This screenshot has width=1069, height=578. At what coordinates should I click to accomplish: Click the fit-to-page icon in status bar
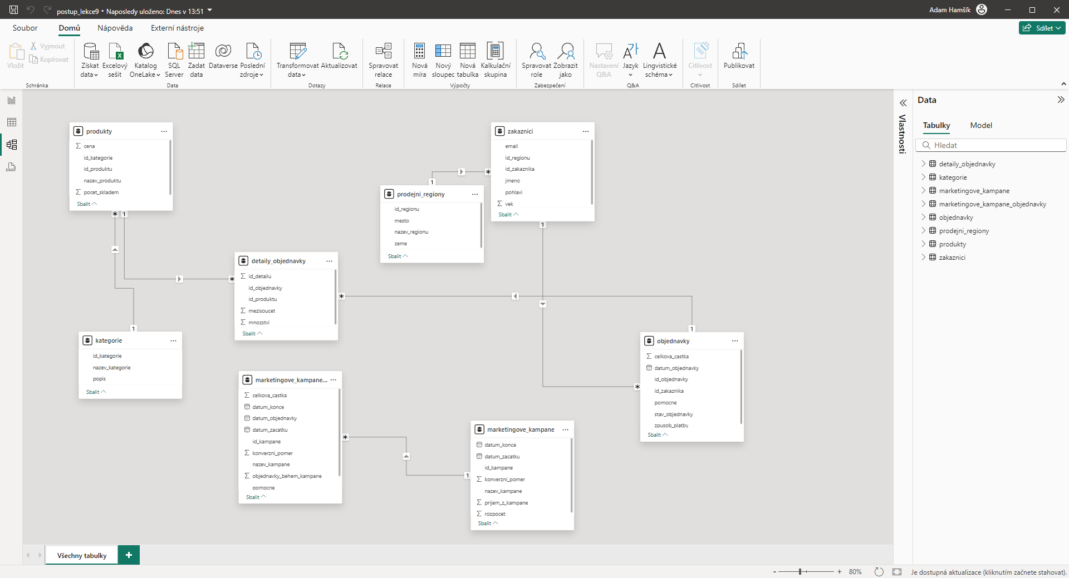pos(897,572)
